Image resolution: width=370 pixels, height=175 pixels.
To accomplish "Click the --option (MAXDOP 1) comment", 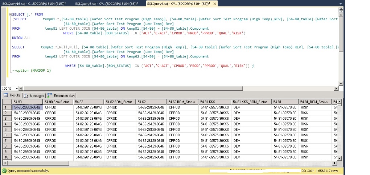I will coord(32,71).
